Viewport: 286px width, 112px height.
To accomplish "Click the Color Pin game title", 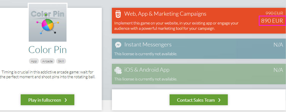I will [48, 50].
